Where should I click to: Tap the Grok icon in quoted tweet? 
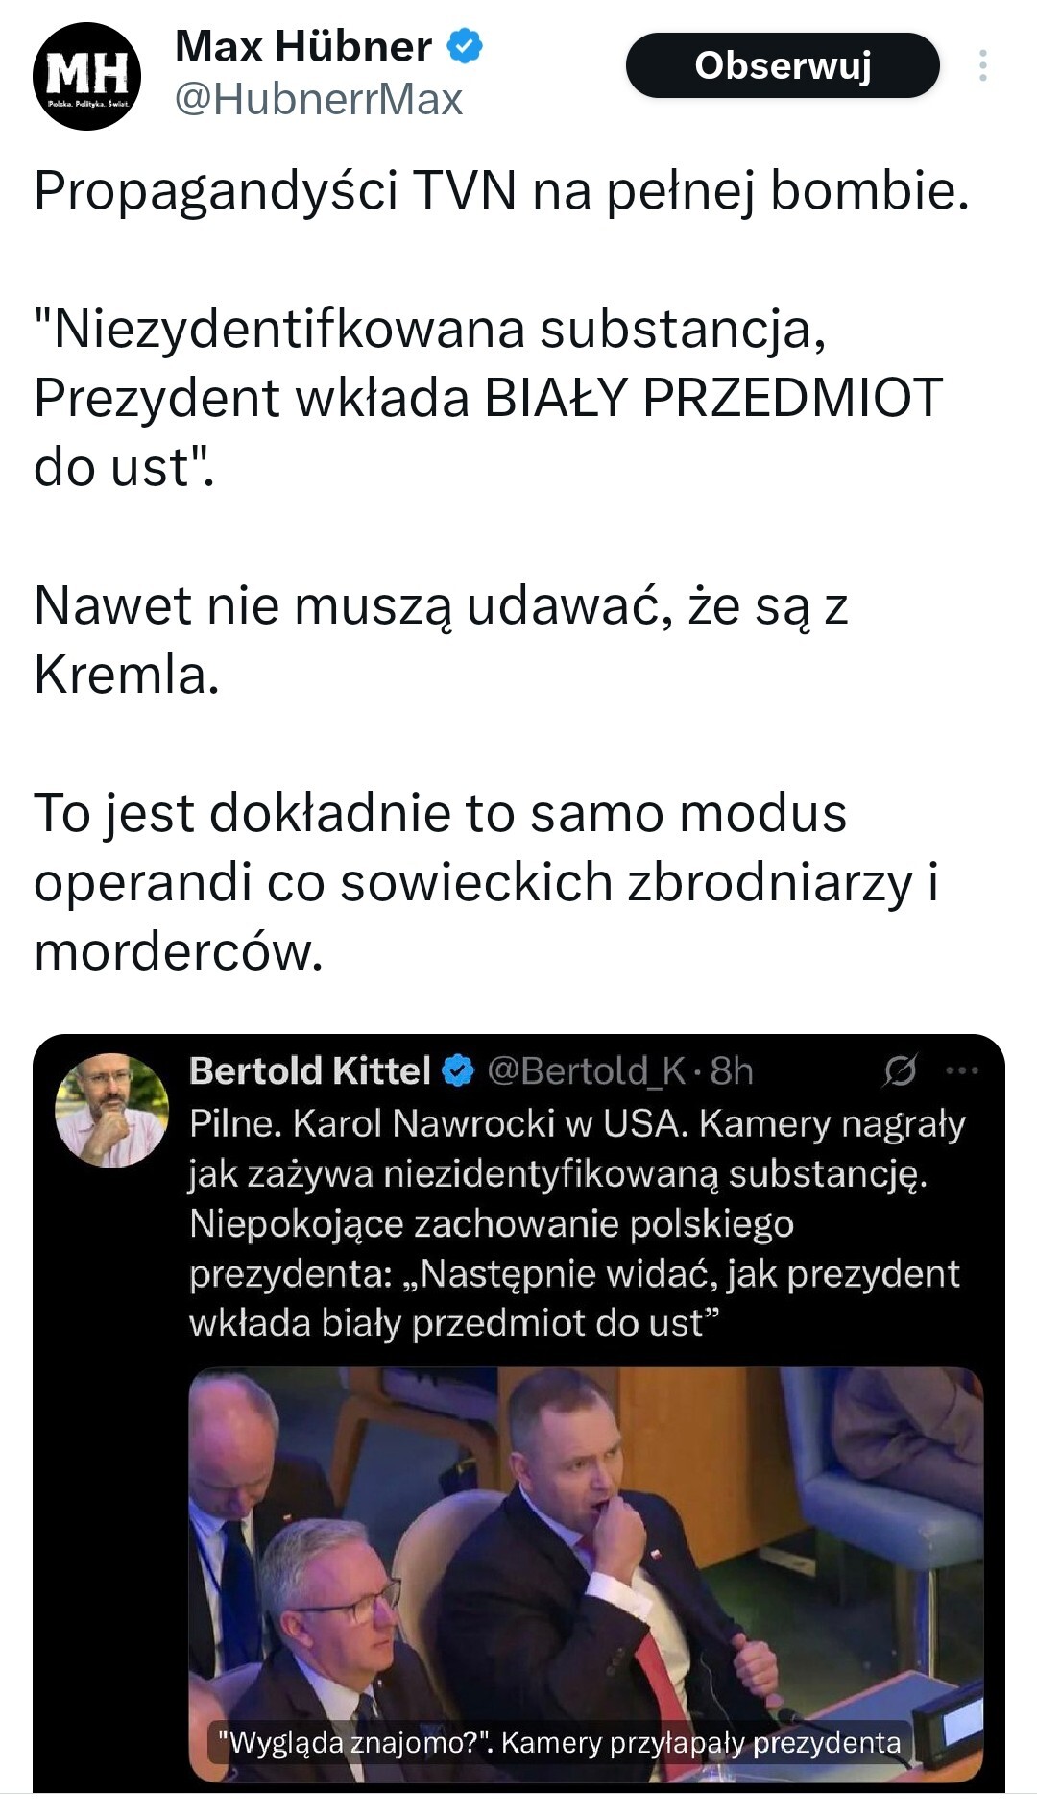click(x=899, y=1070)
